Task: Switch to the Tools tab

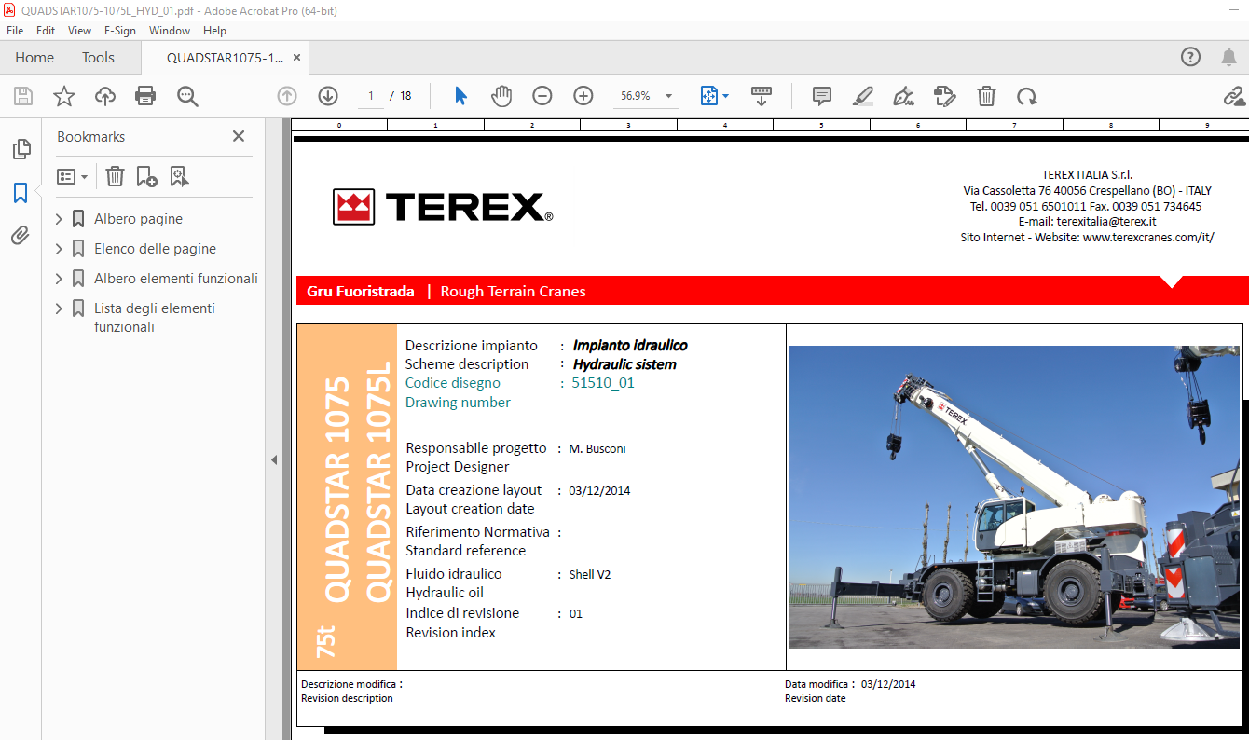Action: 98,57
